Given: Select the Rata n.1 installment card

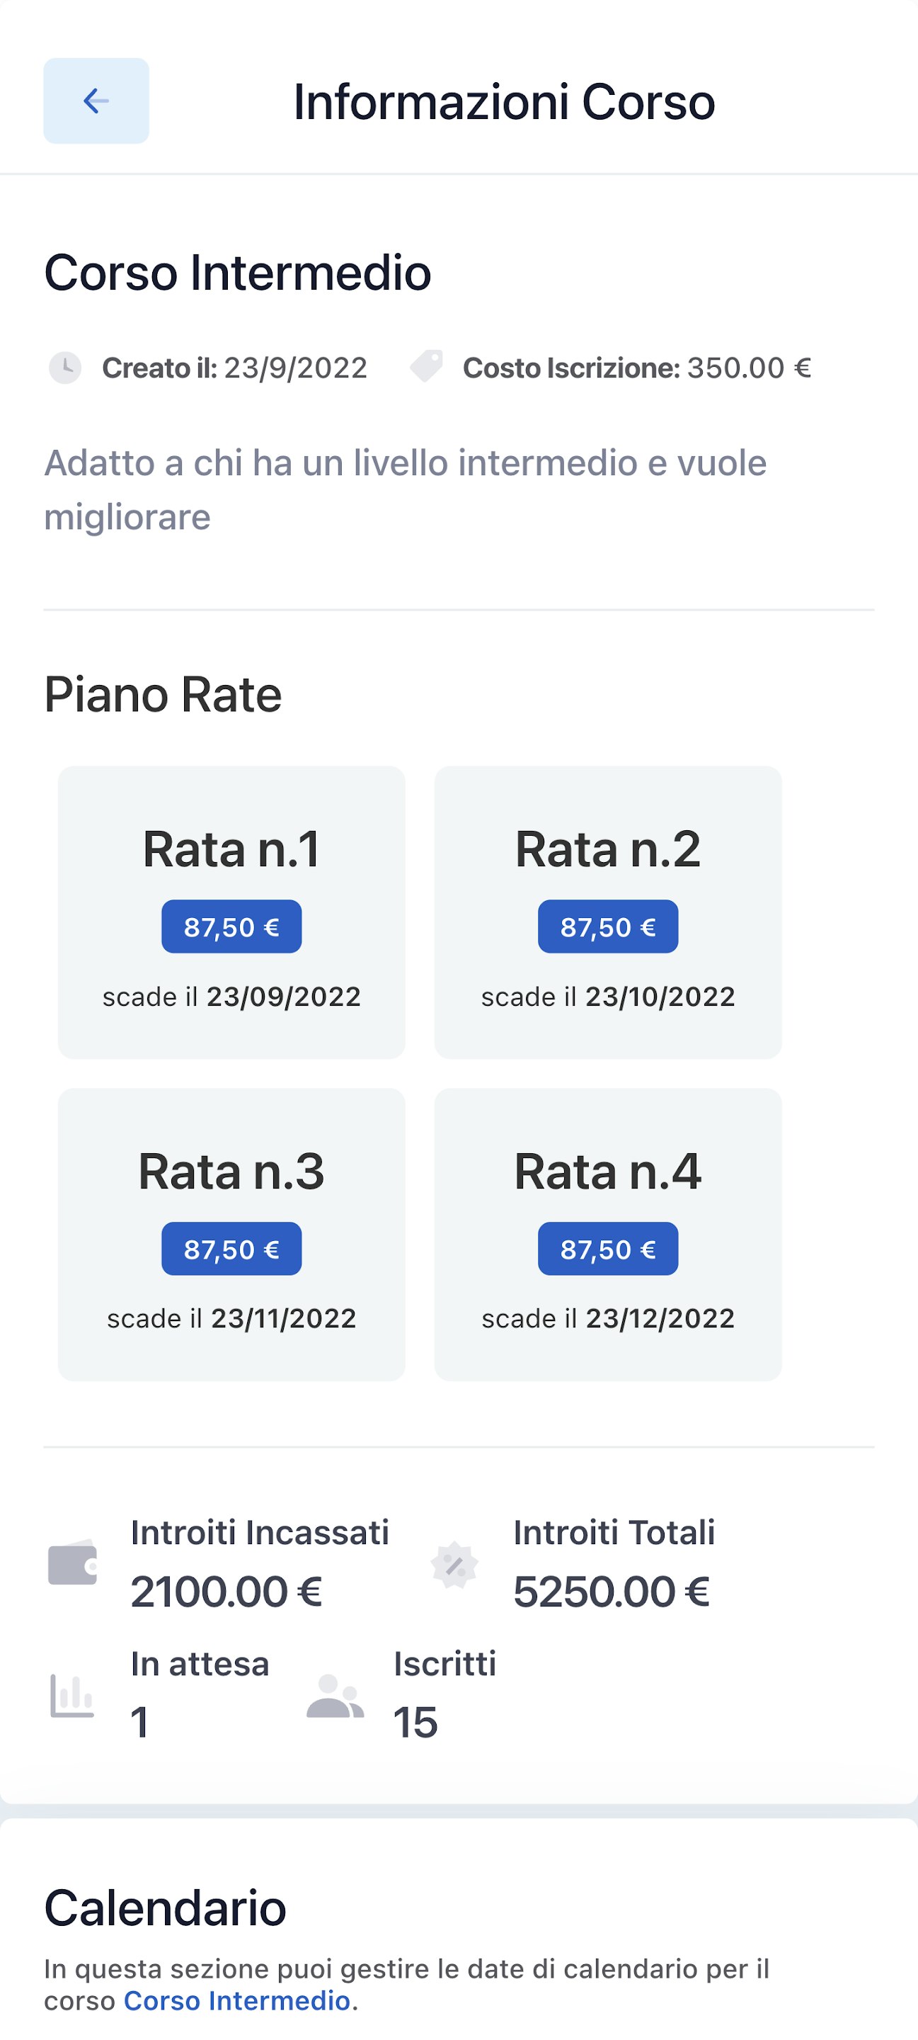Looking at the screenshot, I should coord(232,912).
